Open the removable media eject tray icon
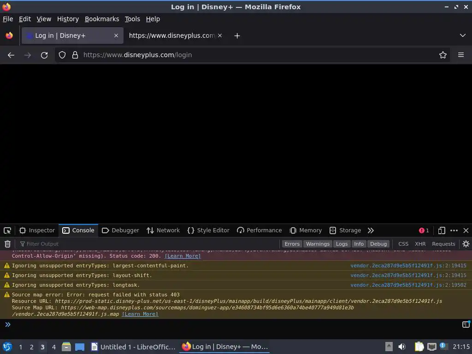 coord(389,347)
